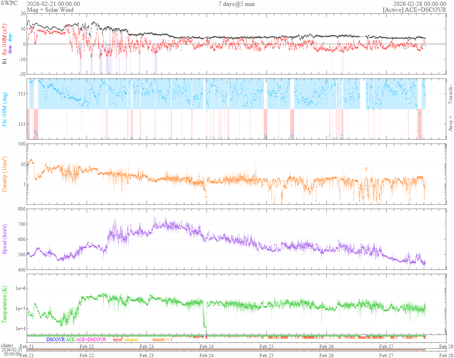This screenshot has height=358, width=454.
Task: Open the '[Active] ACE+DSCOVR' source selector
Action: [414, 10]
